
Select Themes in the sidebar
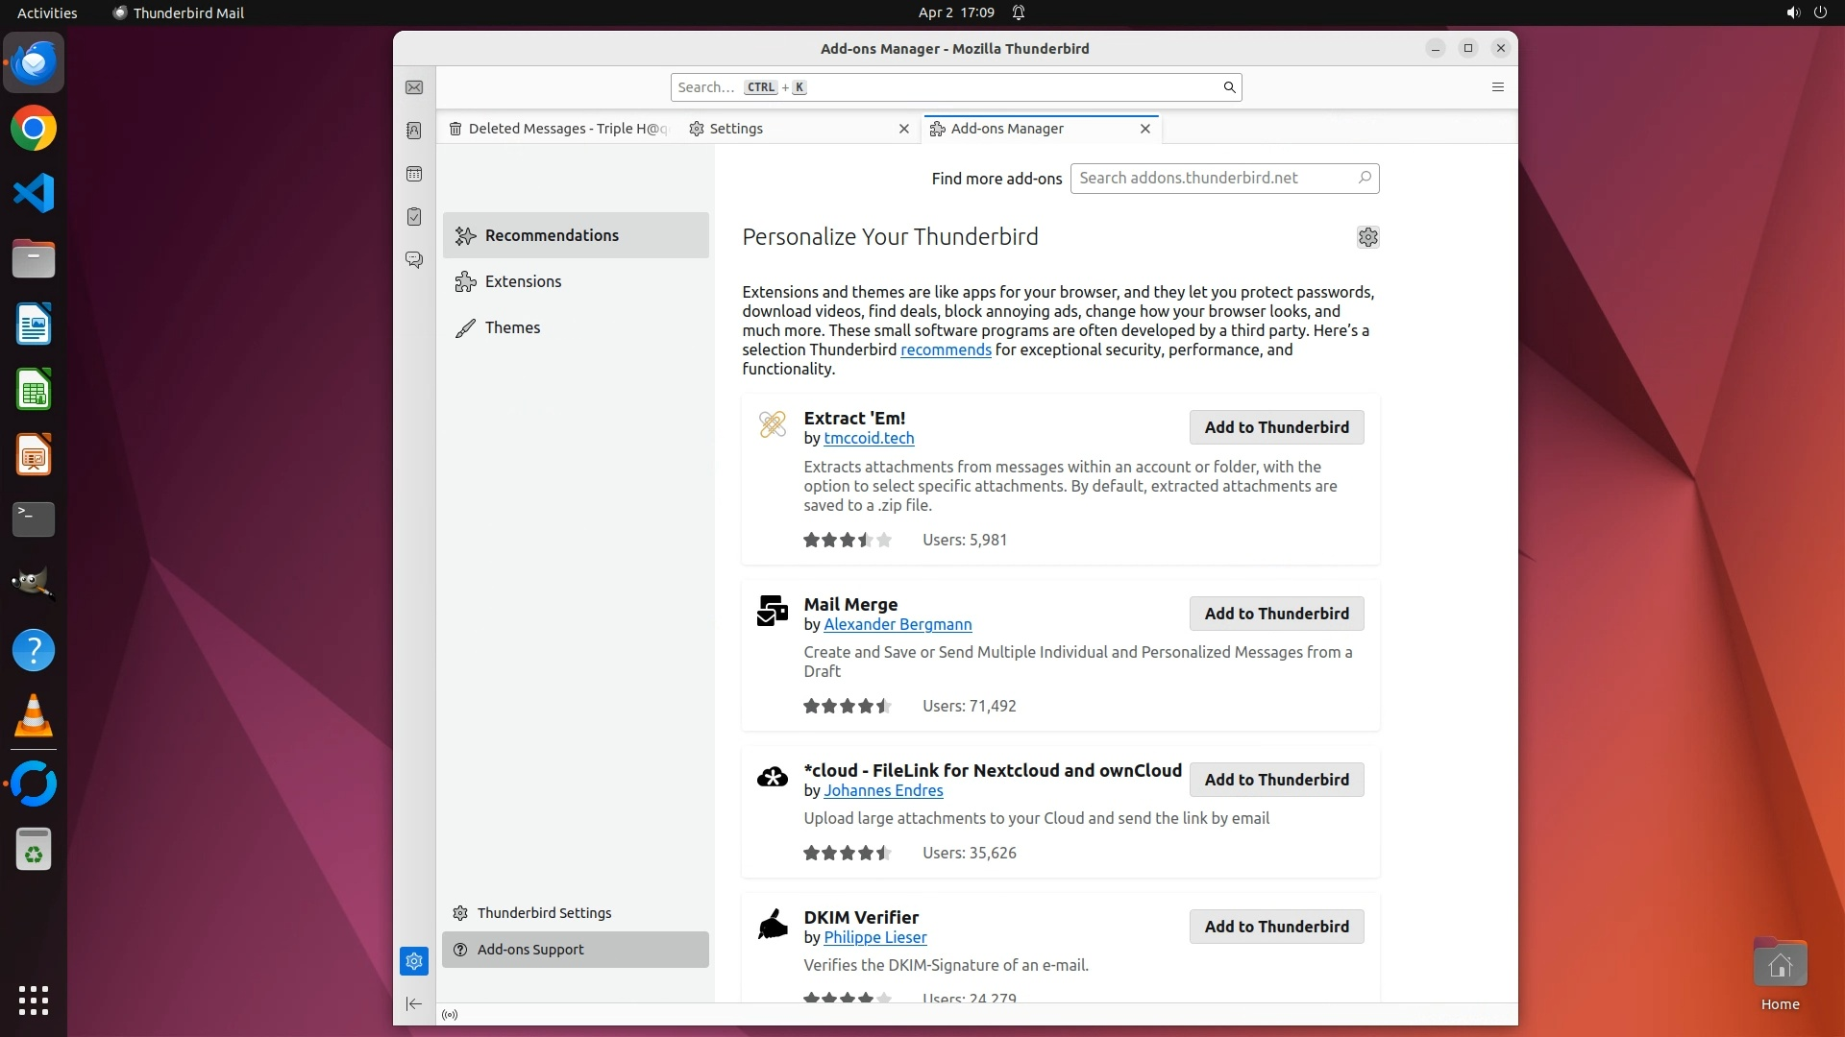click(x=512, y=327)
